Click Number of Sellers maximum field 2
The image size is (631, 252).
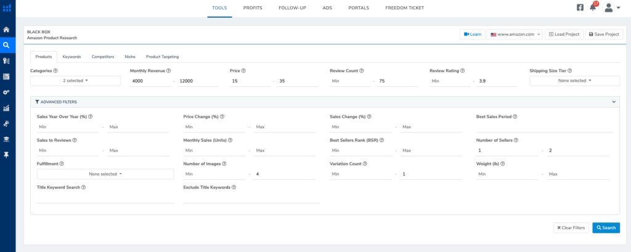pyautogui.click(x=577, y=150)
